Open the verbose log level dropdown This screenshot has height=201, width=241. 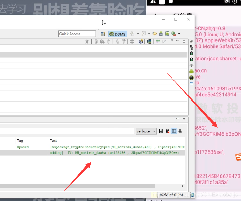click(146, 131)
